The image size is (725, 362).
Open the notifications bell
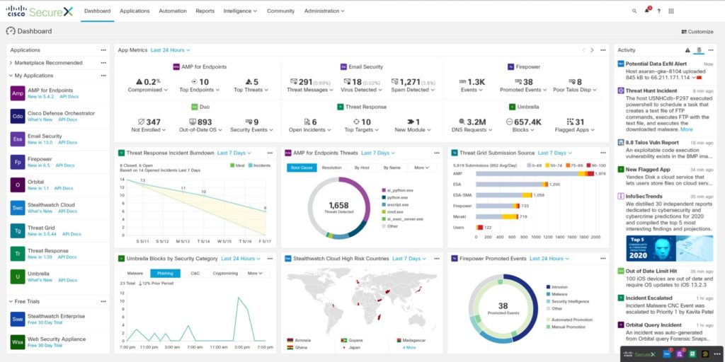[646, 11]
